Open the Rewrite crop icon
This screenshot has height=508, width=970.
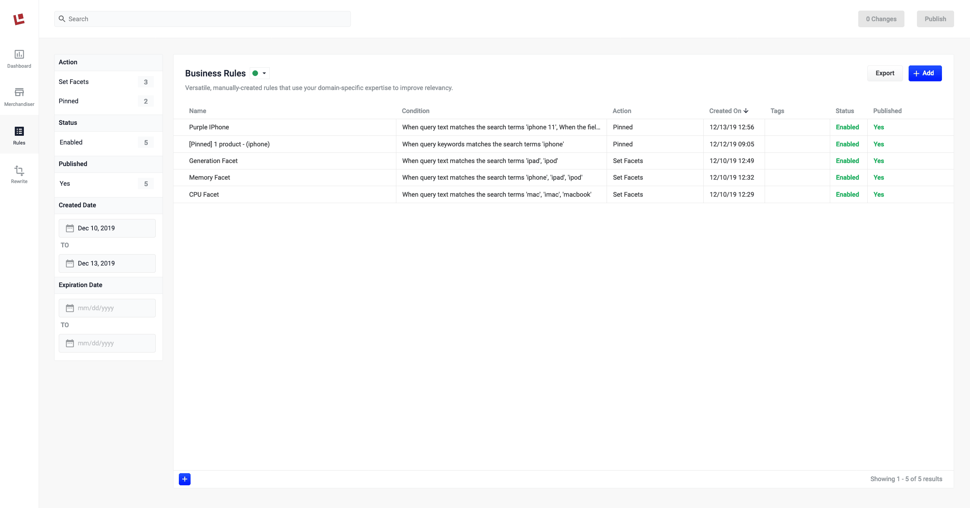click(19, 171)
